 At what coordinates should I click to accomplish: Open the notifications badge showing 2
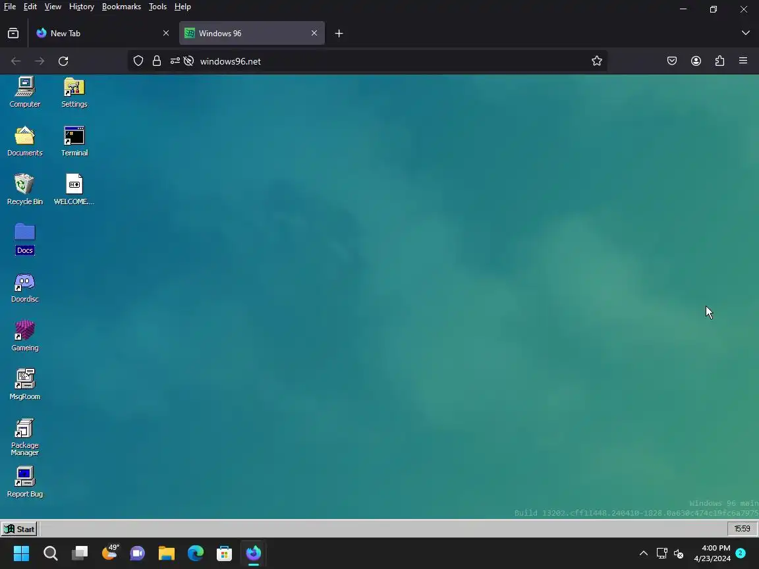coord(741,553)
